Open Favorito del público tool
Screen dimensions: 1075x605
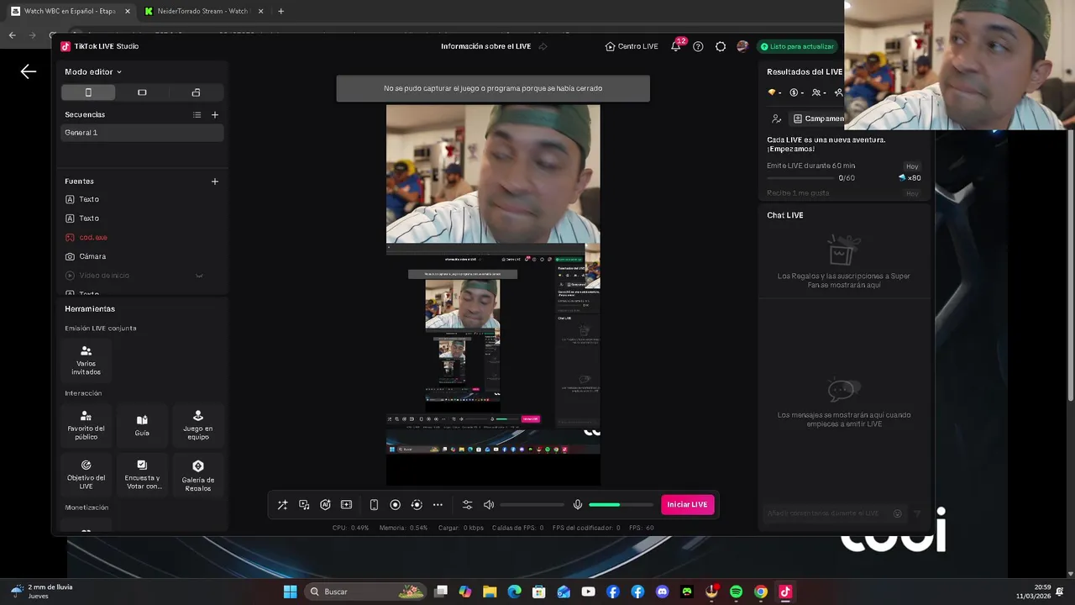coord(86,425)
